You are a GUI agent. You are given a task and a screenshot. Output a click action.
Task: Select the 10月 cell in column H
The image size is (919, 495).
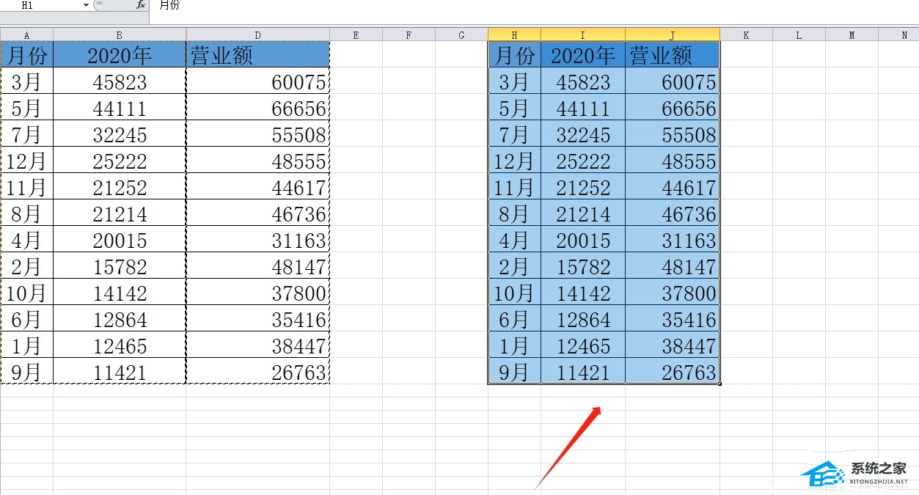click(514, 292)
